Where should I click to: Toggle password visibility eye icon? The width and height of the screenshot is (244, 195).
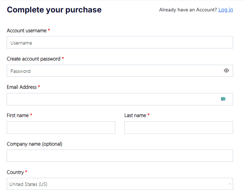coord(226,71)
